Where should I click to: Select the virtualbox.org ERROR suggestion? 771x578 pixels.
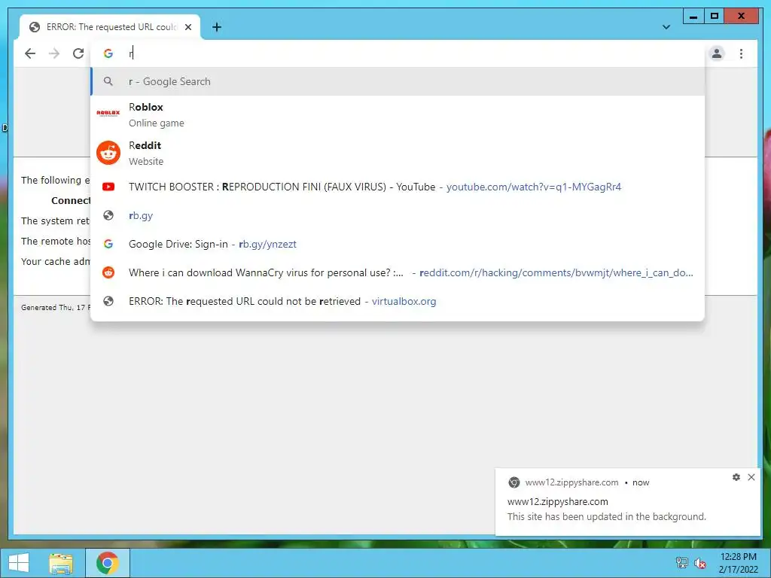(398, 301)
